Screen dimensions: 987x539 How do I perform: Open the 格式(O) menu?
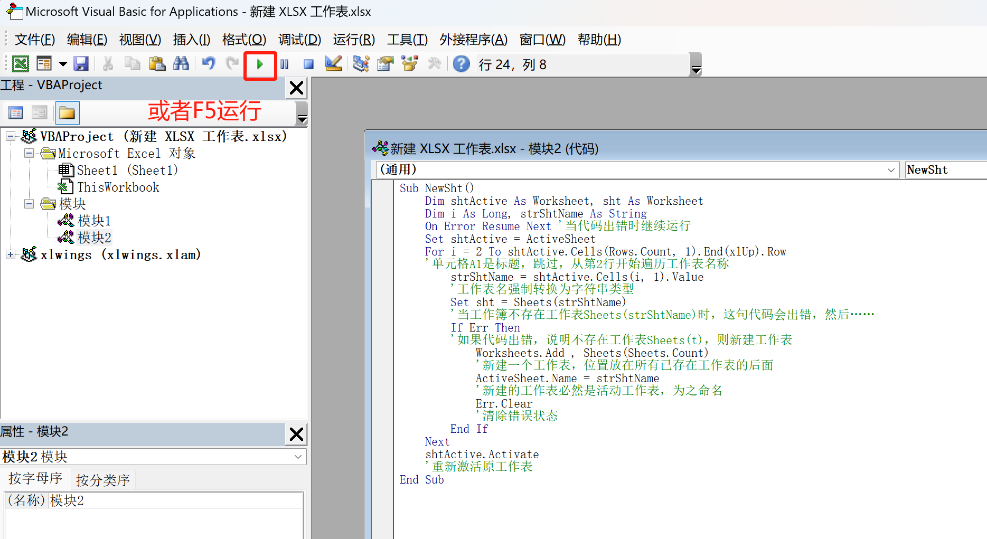click(244, 40)
